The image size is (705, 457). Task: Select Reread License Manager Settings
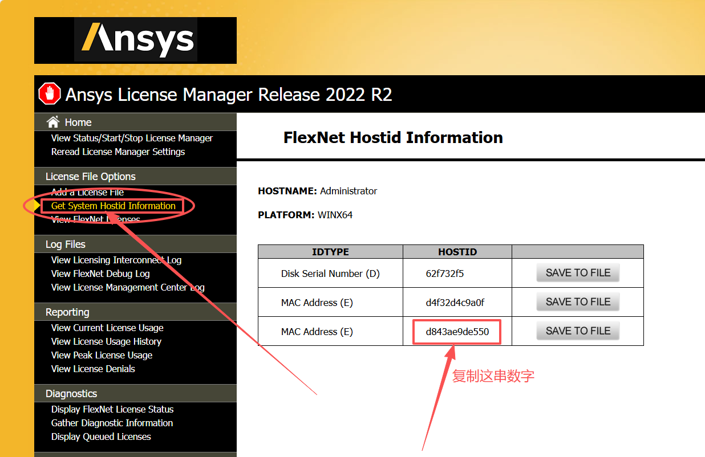click(117, 152)
